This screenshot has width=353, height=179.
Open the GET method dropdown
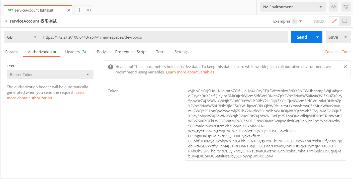[x=22, y=37]
